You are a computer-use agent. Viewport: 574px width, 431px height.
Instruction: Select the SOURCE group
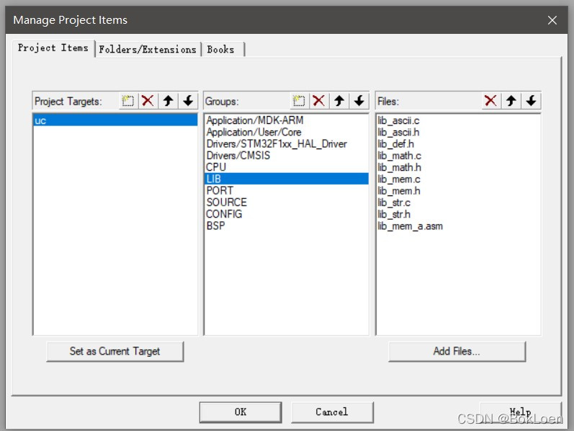pyautogui.click(x=286, y=203)
